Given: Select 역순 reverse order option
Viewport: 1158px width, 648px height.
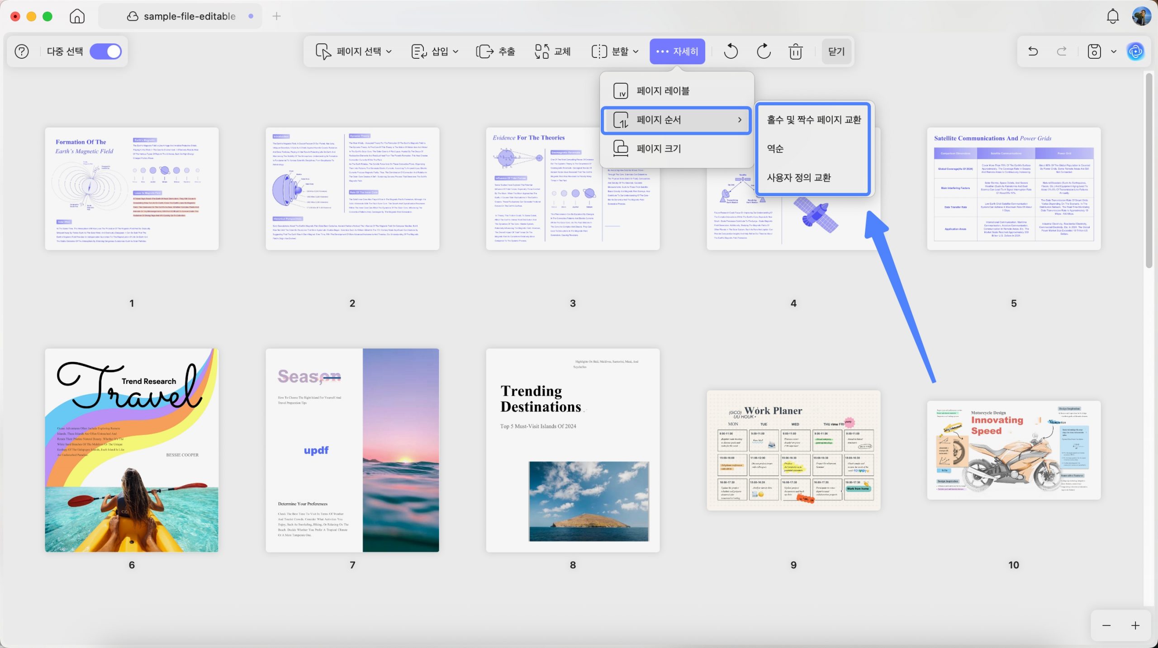Looking at the screenshot, I should click(814, 149).
